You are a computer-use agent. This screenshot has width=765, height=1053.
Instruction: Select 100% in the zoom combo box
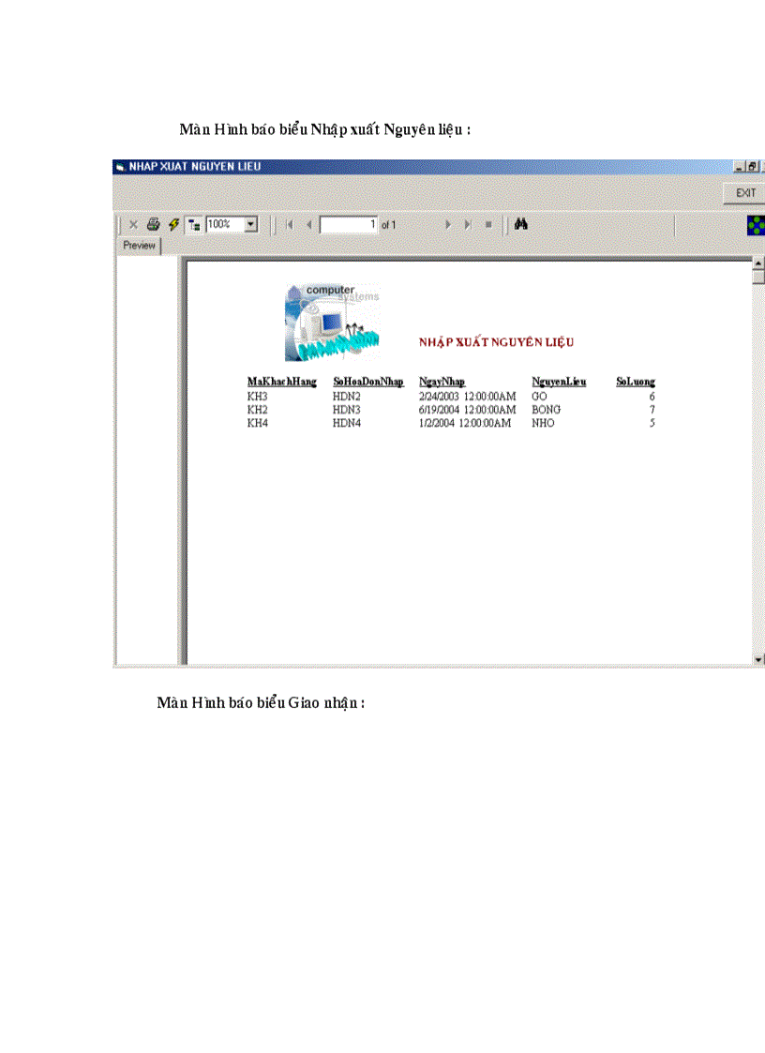tap(221, 224)
